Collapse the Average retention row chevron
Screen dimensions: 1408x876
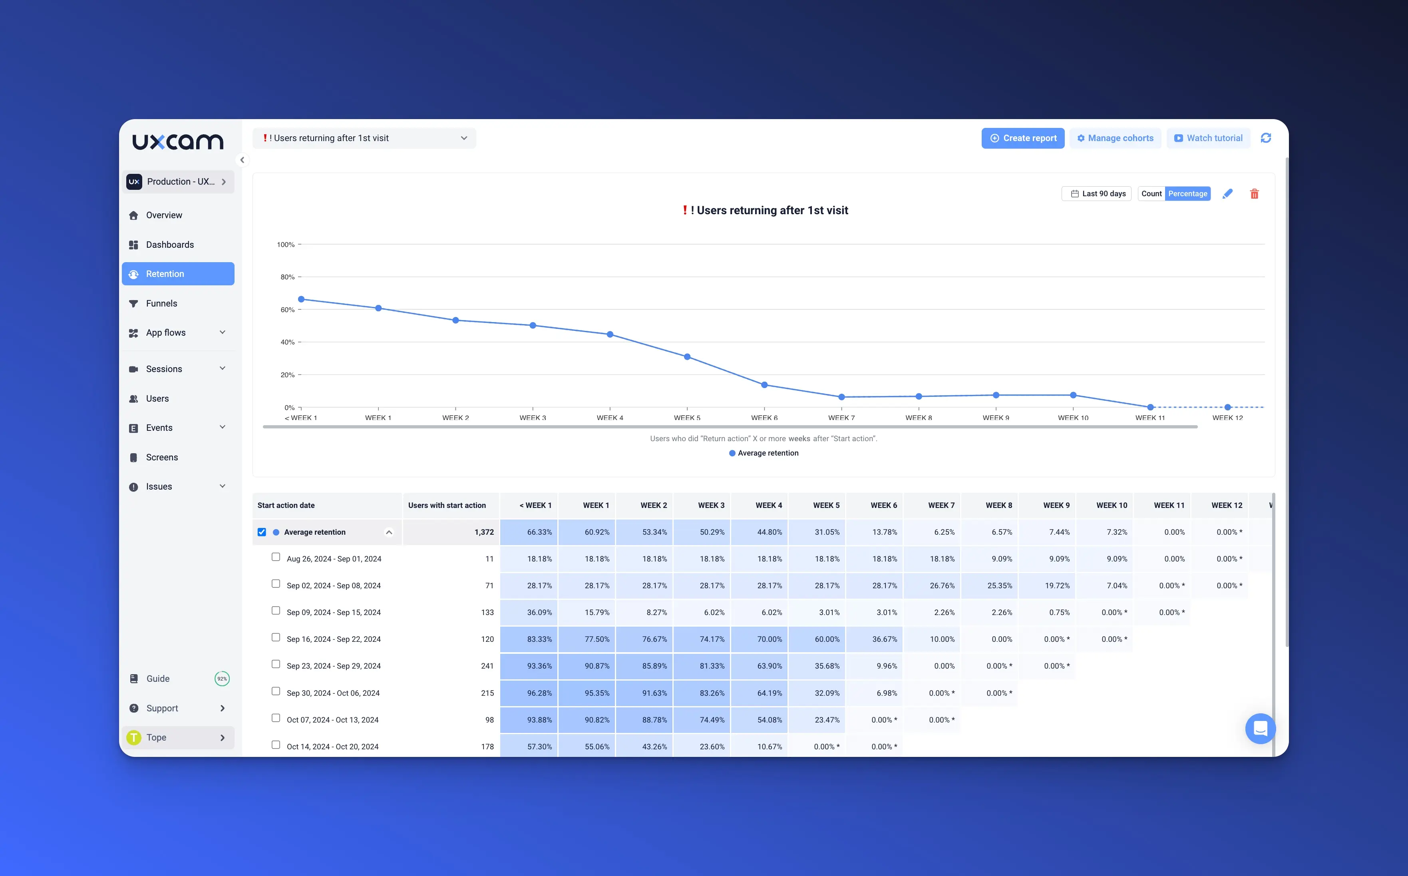click(x=389, y=532)
